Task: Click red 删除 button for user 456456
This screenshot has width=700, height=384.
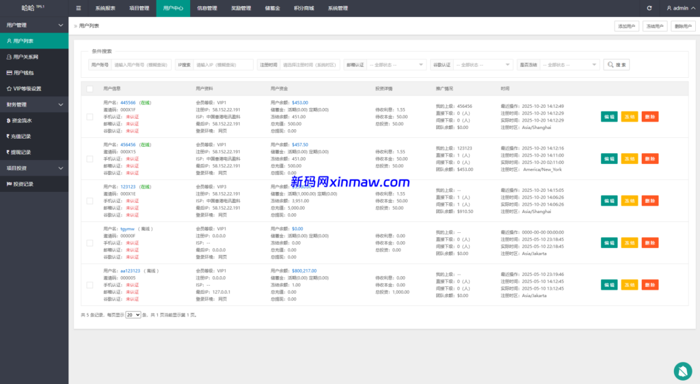Action: 650,159
